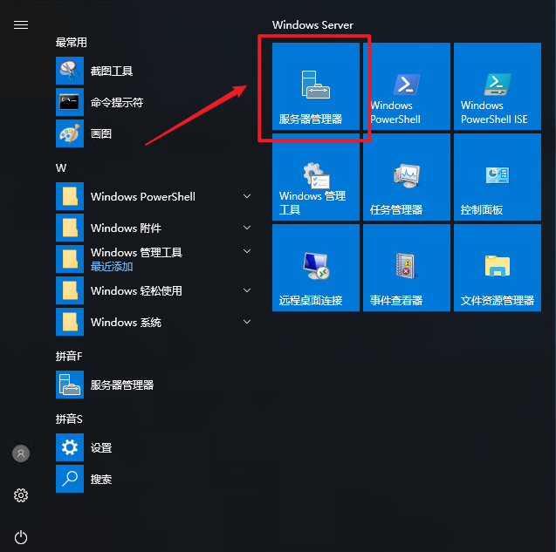Expand the Windows 轻松使用 folder chevron
Screen dimensions: 556x552
click(247, 290)
